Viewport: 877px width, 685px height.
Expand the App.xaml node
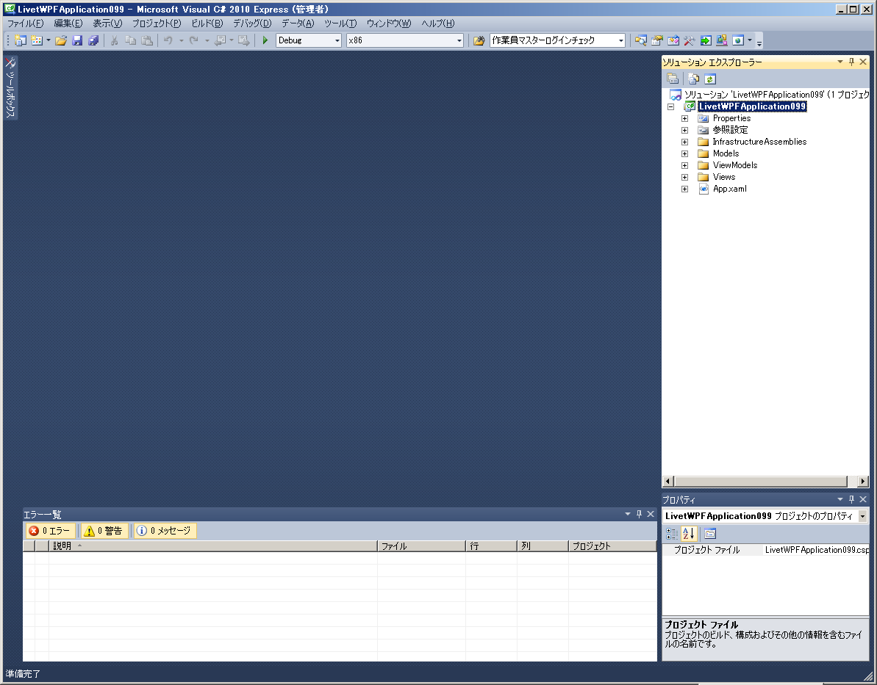(684, 189)
